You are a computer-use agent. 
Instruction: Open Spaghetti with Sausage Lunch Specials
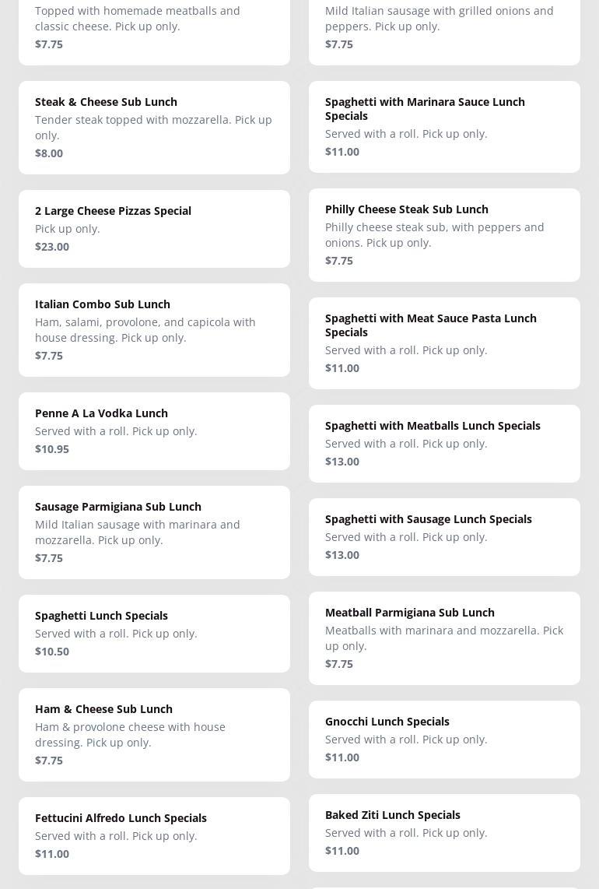click(444, 536)
